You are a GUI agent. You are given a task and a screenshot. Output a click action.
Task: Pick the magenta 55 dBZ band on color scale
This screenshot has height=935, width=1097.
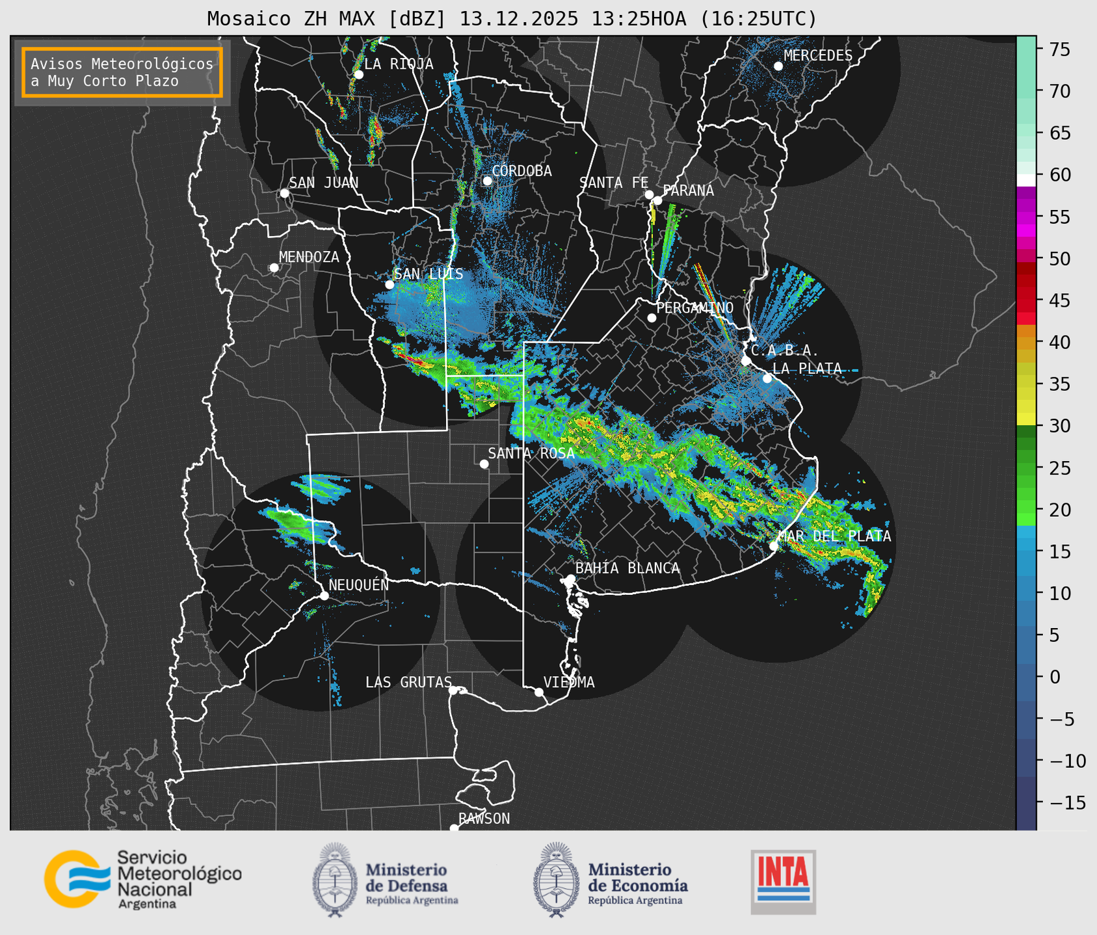coord(1026,217)
